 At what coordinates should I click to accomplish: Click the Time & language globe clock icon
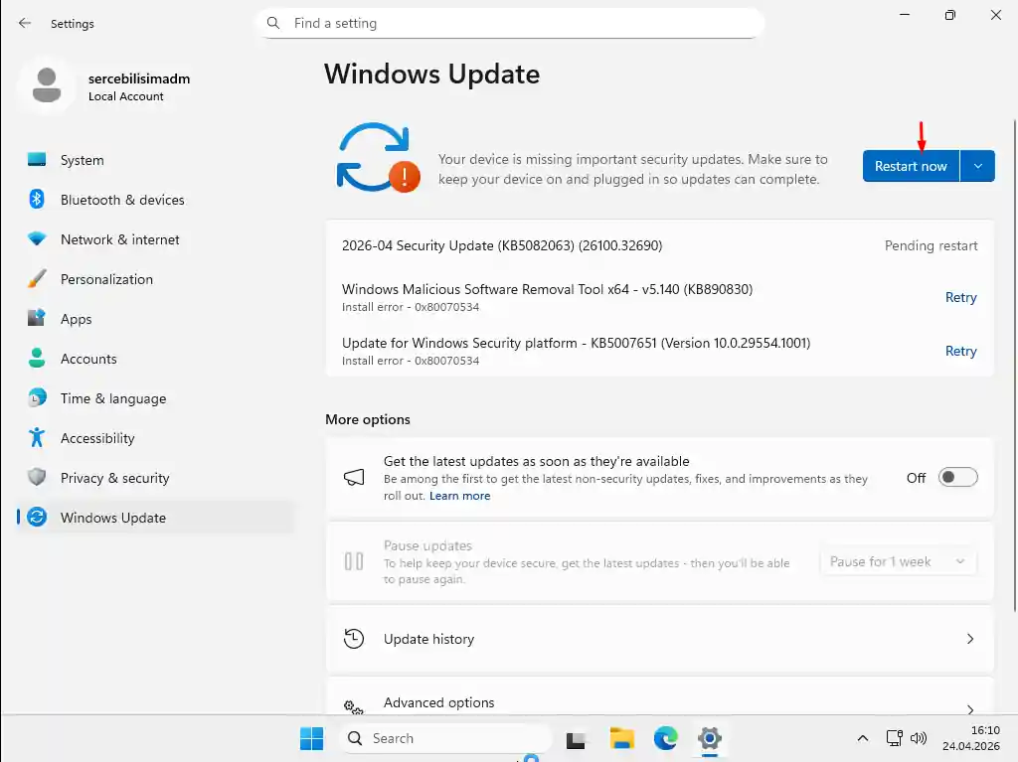[37, 397]
